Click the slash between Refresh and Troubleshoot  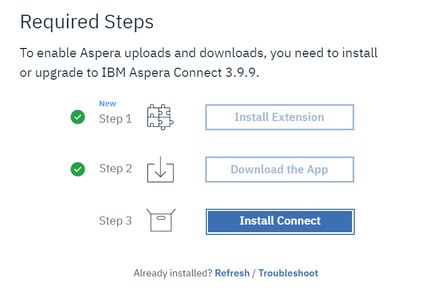pos(254,273)
